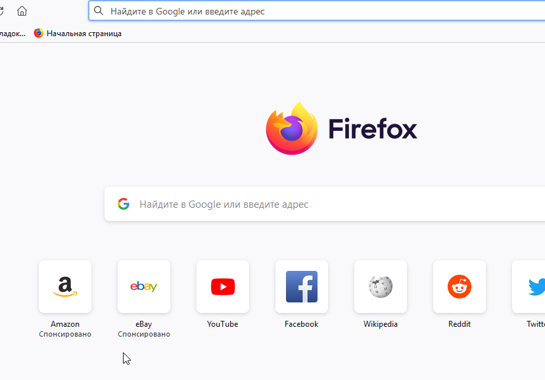The height and width of the screenshot is (380, 545).
Task: Click the eBay label text
Action: point(144,324)
